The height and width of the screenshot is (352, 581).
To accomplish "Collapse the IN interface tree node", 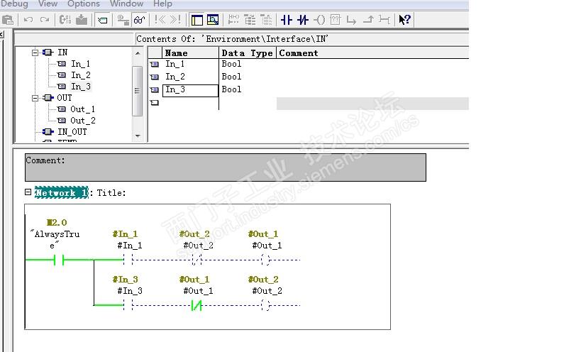I will (x=35, y=53).
